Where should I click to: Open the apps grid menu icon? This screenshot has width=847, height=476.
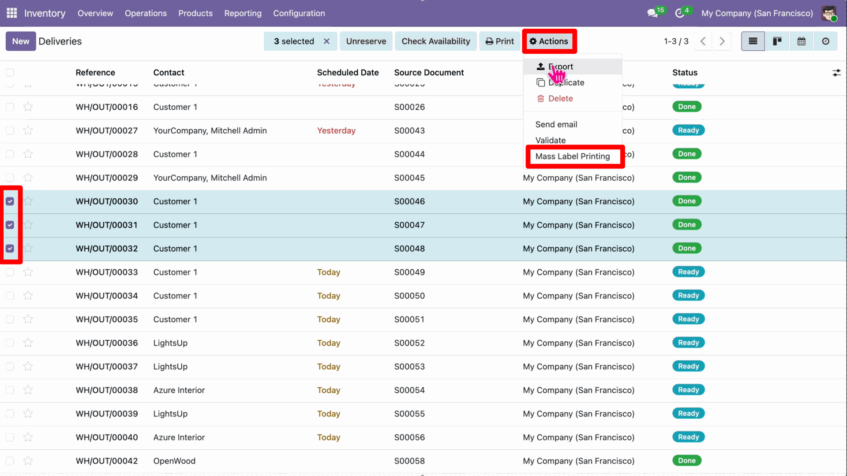pyautogui.click(x=12, y=13)
